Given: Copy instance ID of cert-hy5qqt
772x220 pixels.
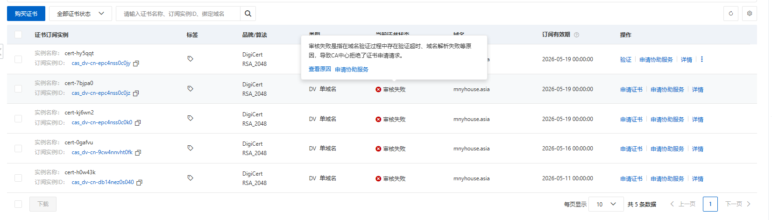Looking at the screenshot, I should pos(136,64).
